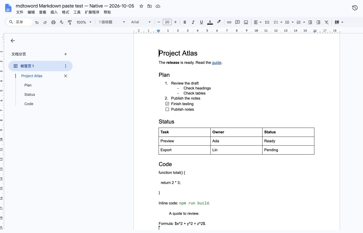The width and height of the screenshot is (363, 233).
Task: Jump to the Plan heading in outline
Action: coord(28,85)
